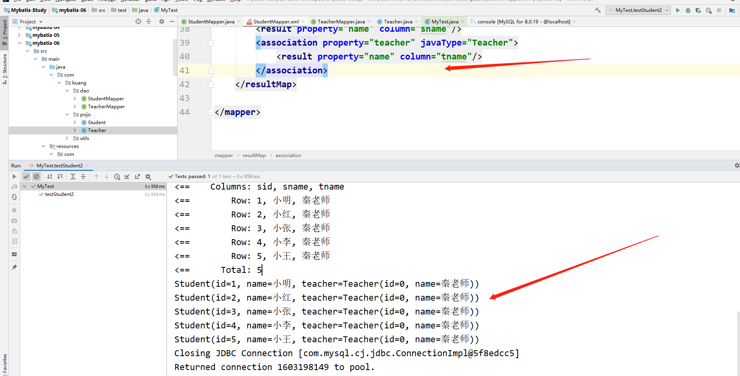Screen dimensions: 740x376
Task: Fold the association tag at line 39
Action: (x=211, y=43)
